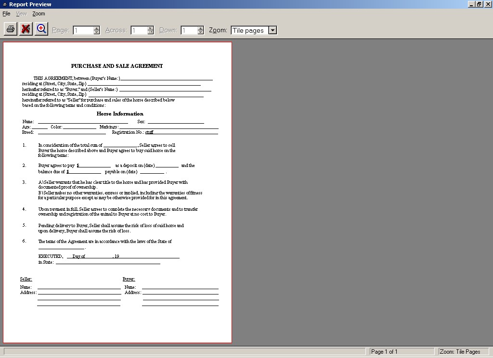Increase the Page number with up arrow

[x=97, y=28]
